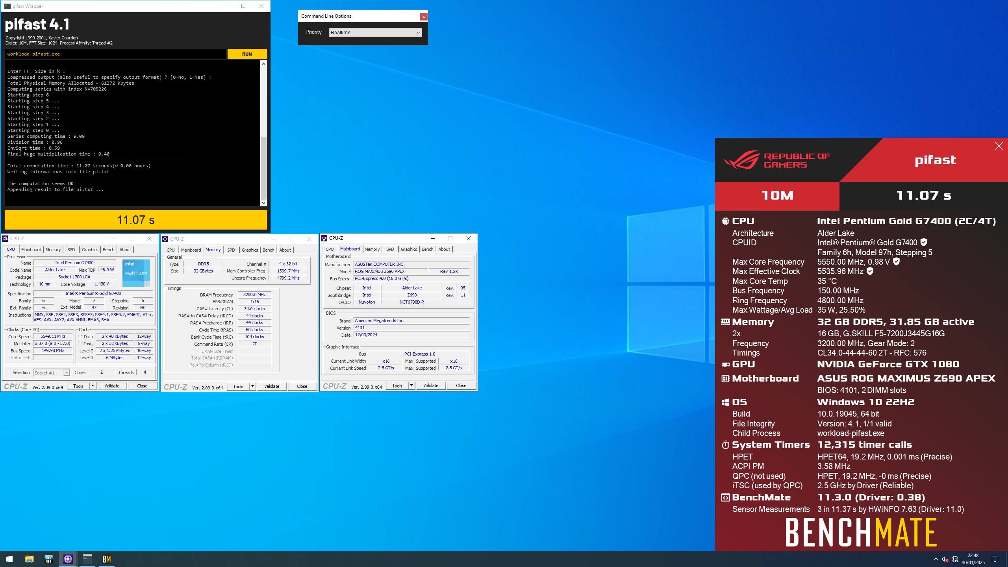Click the CPU section chip icon
The height and width of the screenshot is (567, 1008).
(x=725, y=221)
